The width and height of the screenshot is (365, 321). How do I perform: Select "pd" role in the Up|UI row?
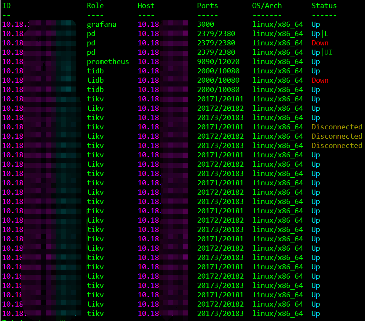tap(91, 53)
